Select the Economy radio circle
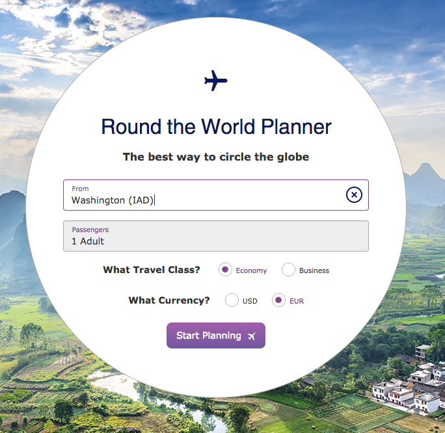This screenshot has width=445, height=433. tap(225, 270)
